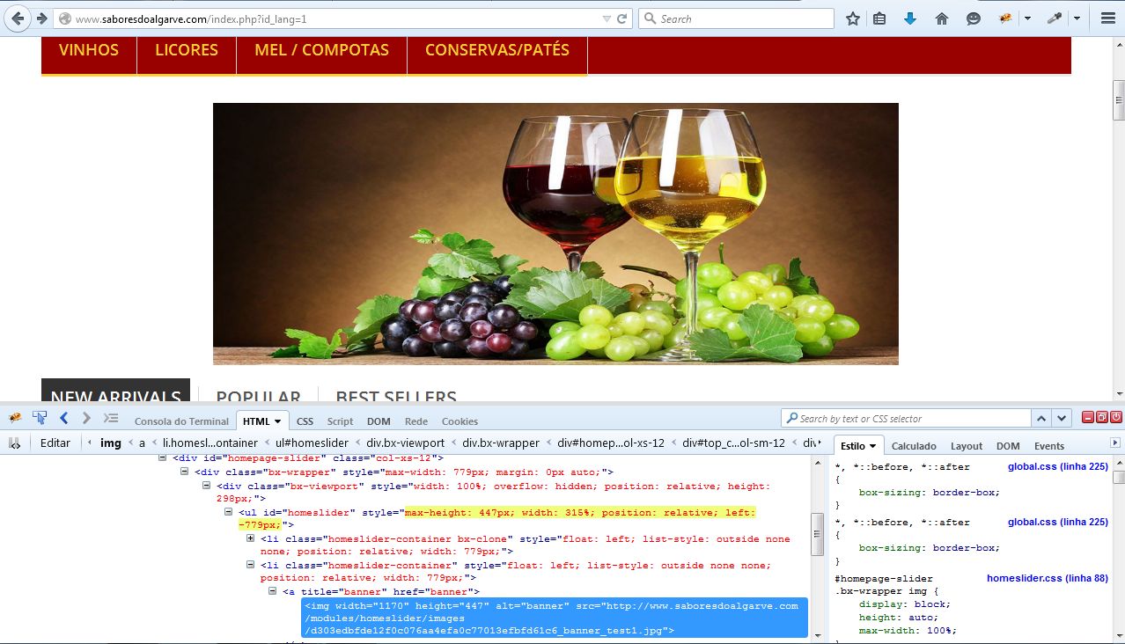Open dropdown next to Firebug toolbar icon
1125x644 pixels.
1027,18
